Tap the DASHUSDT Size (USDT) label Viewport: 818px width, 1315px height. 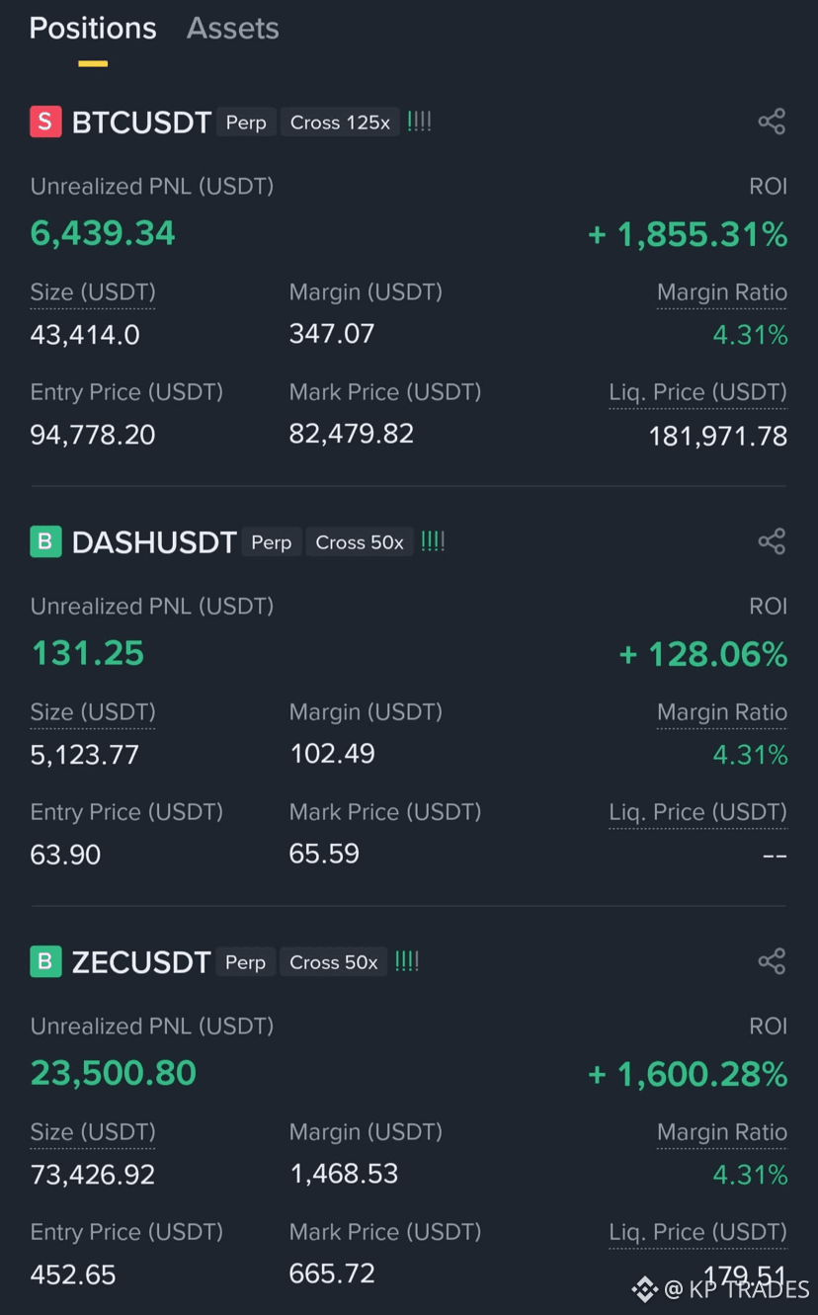(93, 713)
